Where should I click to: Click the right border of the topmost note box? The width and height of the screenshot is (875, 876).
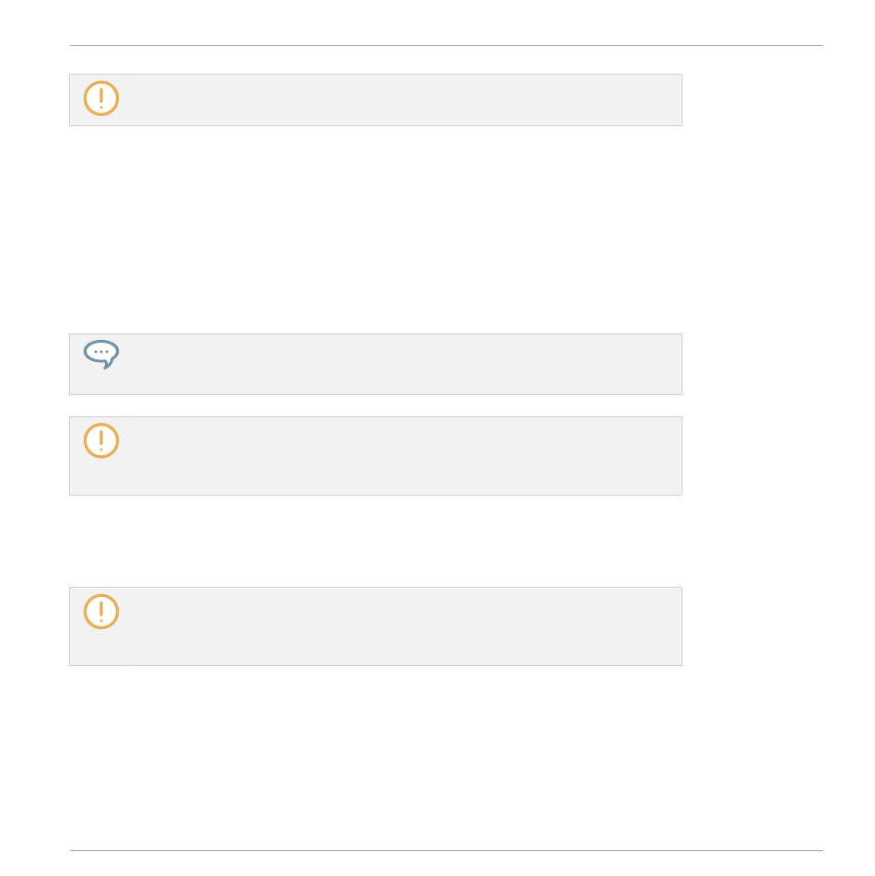pos(682,100)
